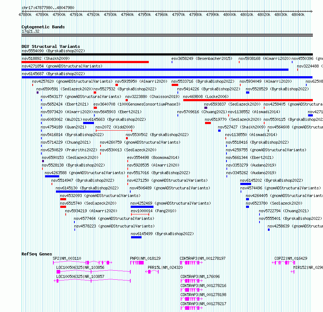Click nsv4260759 (gnomADStructuralVariants) label
The image size is (323, 312).
pos(140,142)
